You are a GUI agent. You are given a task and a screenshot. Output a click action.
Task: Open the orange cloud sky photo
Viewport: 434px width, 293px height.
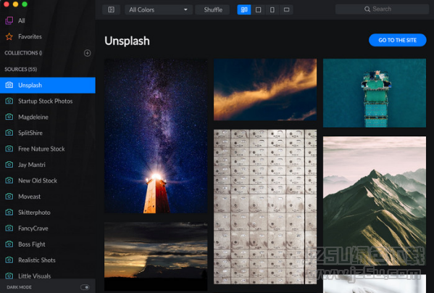pos(265,90)
